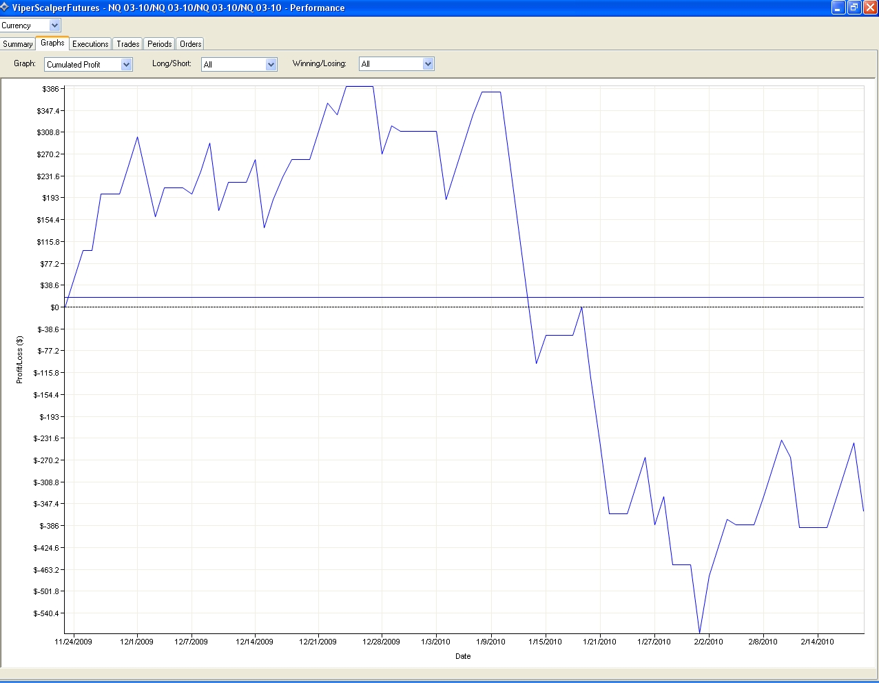Switch to the Periods tab
The height and width of the screenshot is (683, 879).
click(160, 44)
